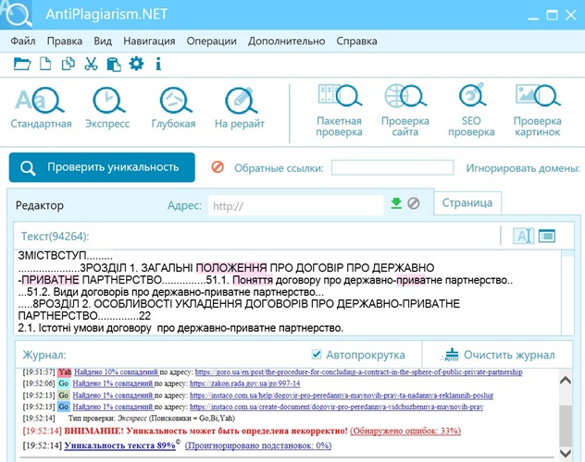Click the copy toolbar icon

[x=68, y=64]
